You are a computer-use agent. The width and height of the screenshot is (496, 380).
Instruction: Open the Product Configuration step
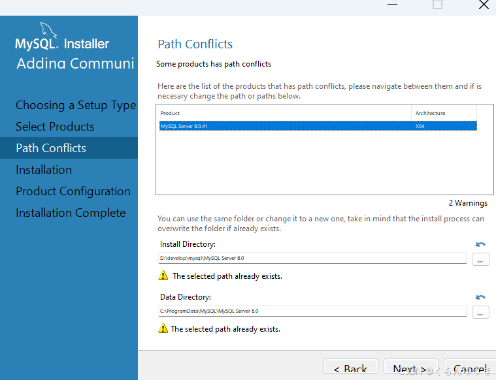73,191
